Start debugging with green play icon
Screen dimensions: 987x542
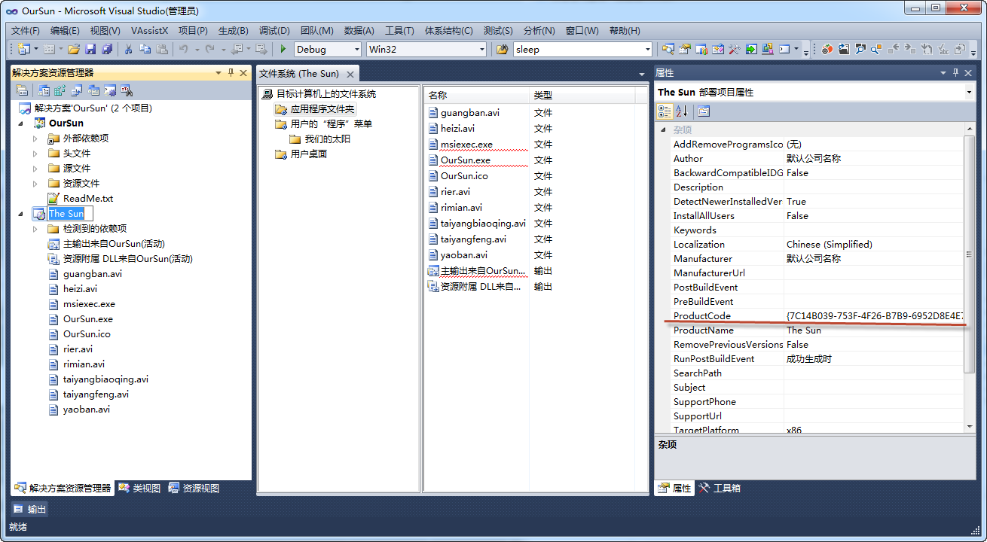[x=283, y=49]
